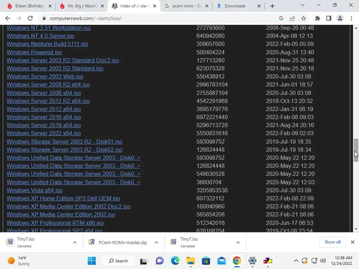
Task: Toggle the browser side panel
Action: coord(329,18)
